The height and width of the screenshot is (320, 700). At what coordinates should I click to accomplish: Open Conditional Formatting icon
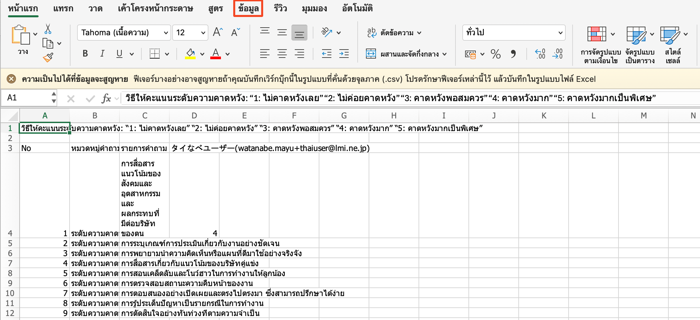[597, 34]
